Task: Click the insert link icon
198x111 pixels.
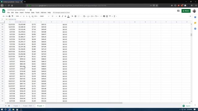Action: click(x=101, y=16)
